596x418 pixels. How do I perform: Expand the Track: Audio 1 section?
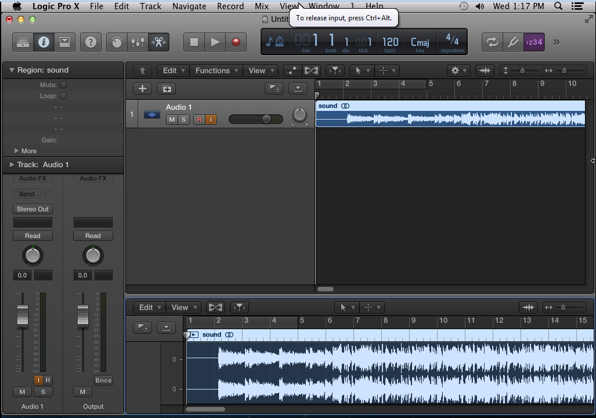12,165
